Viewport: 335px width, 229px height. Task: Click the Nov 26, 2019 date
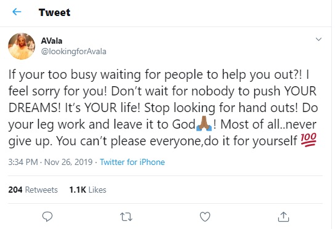68,162
